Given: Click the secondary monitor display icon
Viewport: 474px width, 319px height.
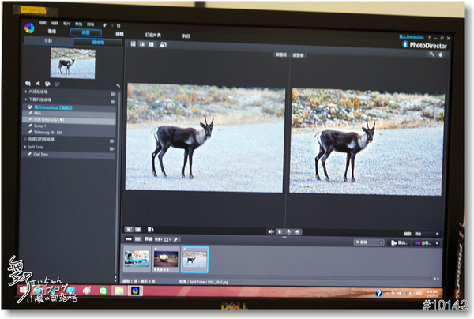Looking at the screenshot, I should click(x=164, y=45).
